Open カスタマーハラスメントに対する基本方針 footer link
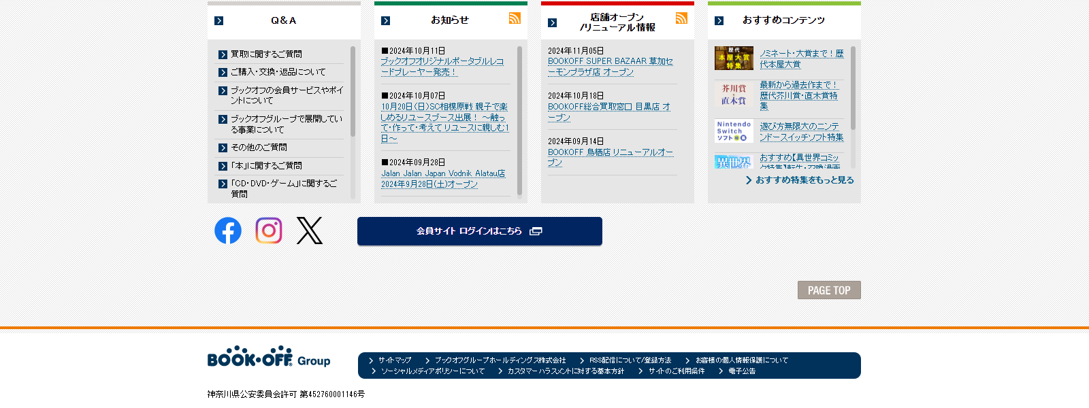Viewport: 1089px width, 408px height. 566,371
